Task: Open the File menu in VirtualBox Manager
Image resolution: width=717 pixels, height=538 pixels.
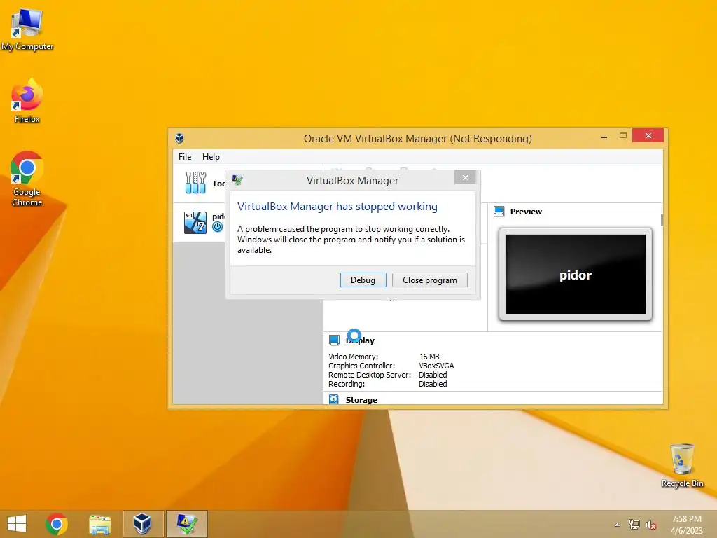Action: 185,156
